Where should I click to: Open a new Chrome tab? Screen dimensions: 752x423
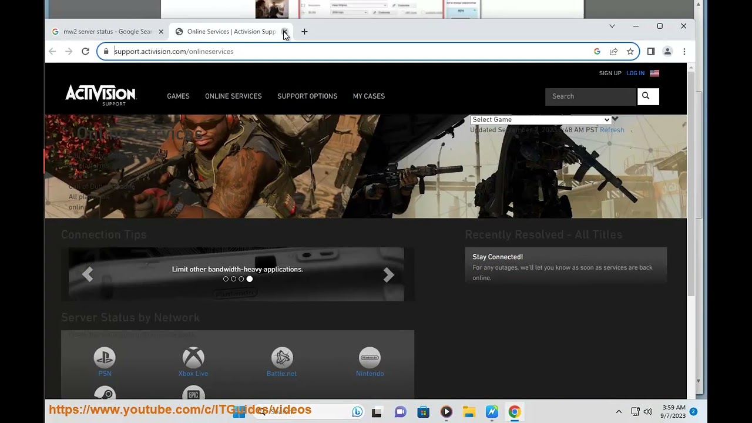(304, 32)
